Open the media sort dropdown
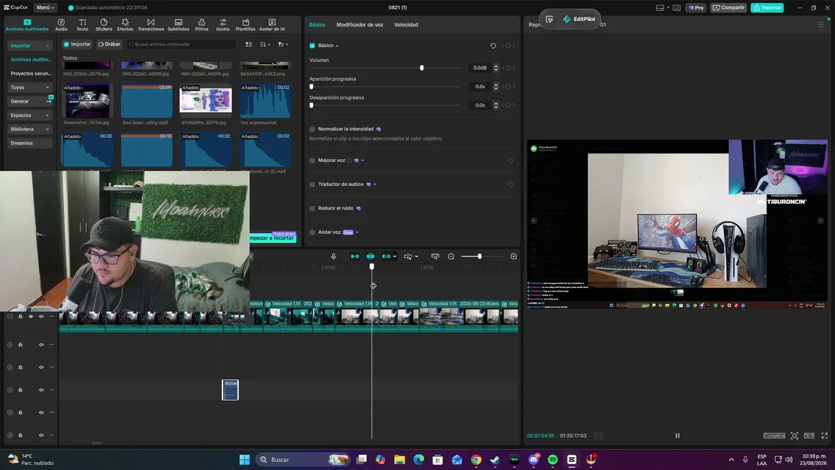The image size is (835, 470). pos(265,44)
